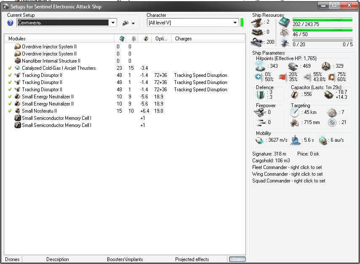Click the explosive resistance icon

pos(331,77)
